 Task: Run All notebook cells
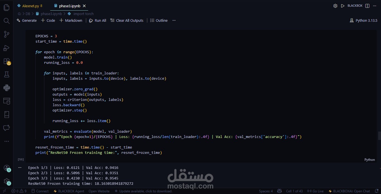(x=98, y=20)
